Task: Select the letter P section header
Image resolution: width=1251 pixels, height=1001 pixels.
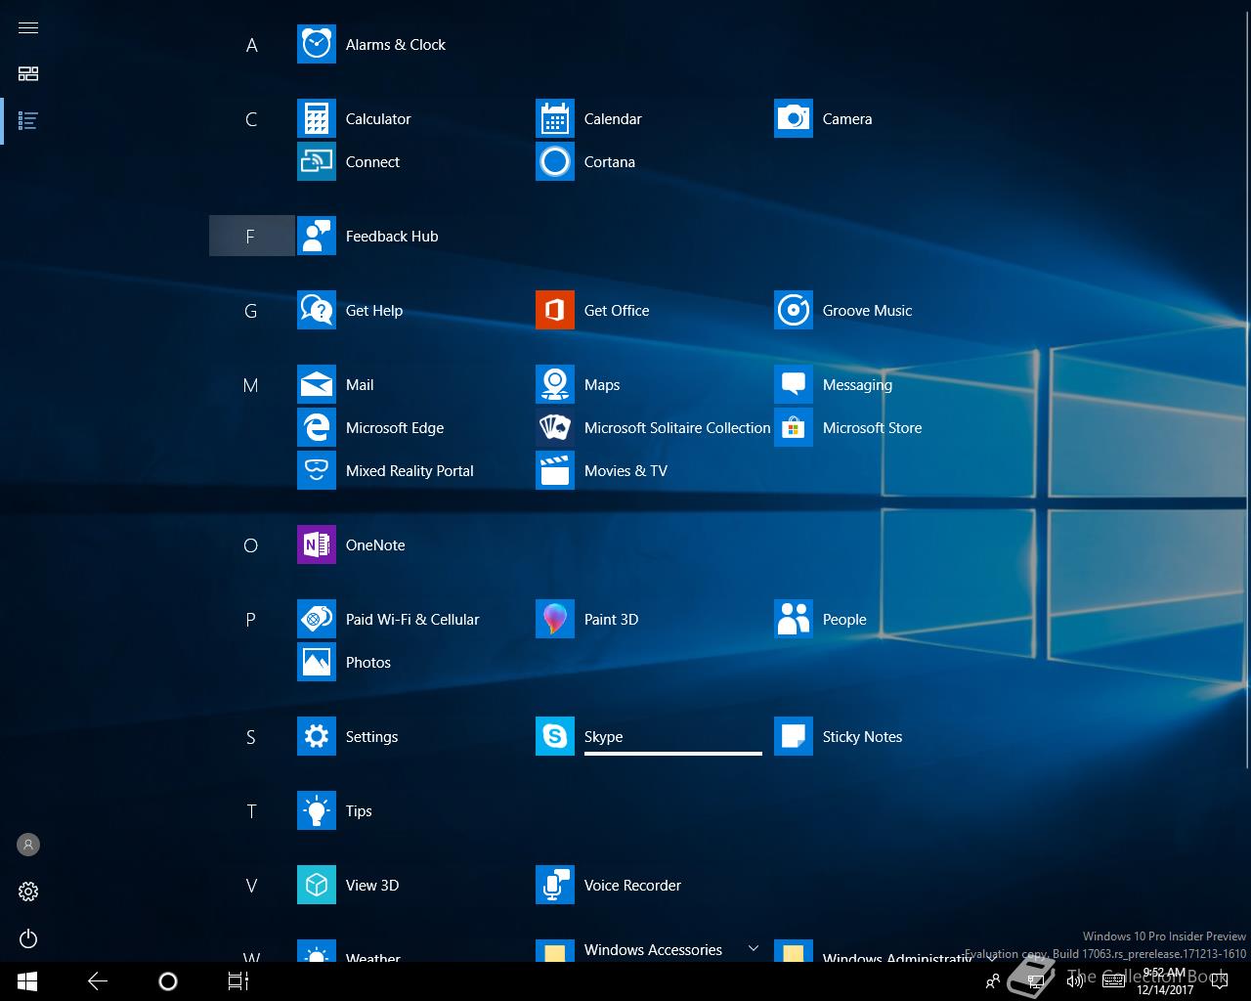Action: tap(251, 620)
